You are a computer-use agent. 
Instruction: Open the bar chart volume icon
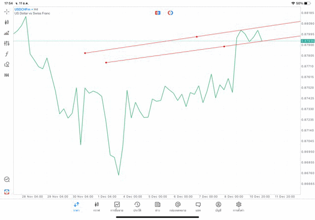(7, 33)
